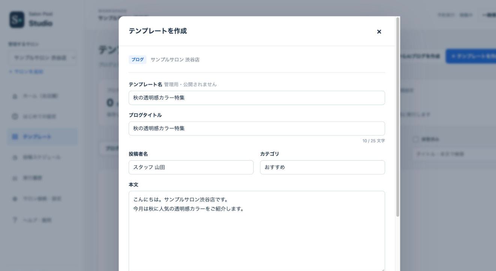This screenshot has height=271, width=496.
Task: Click the ブログ tag badge
Action: 137,60
